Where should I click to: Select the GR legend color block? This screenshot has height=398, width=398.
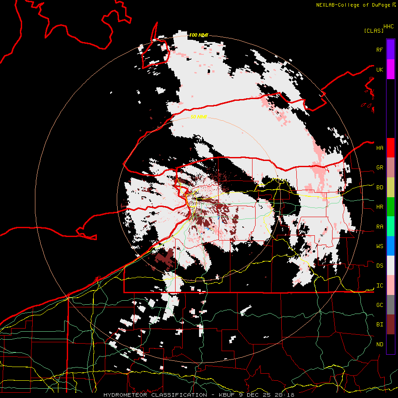(x=390, y=167)
